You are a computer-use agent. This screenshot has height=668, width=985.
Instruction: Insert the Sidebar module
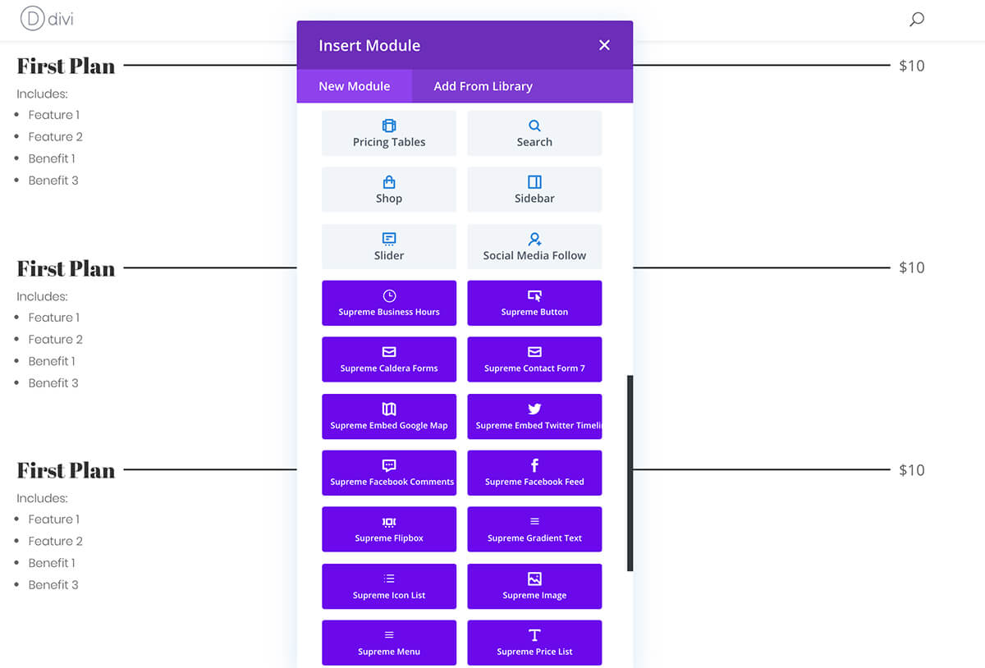(534, 190)
